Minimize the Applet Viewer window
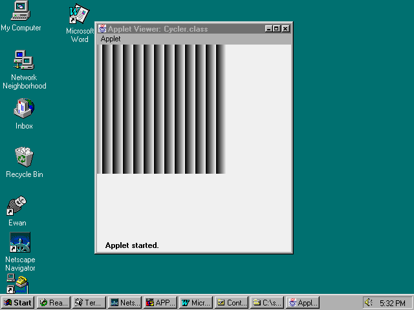This screenshot has height=310, width=414. (268, 28)
